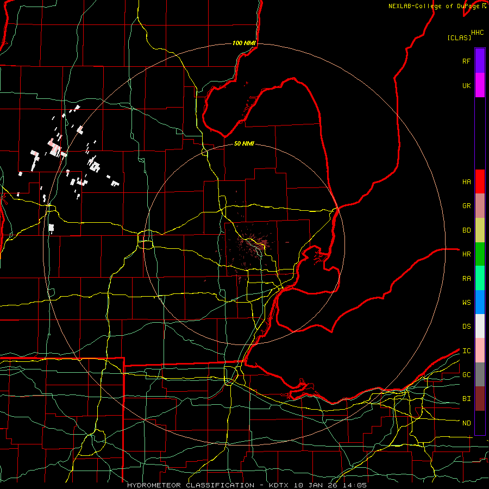Pick the RA light green legend swatch
489x489 pixels.
(x=480, y=278)
